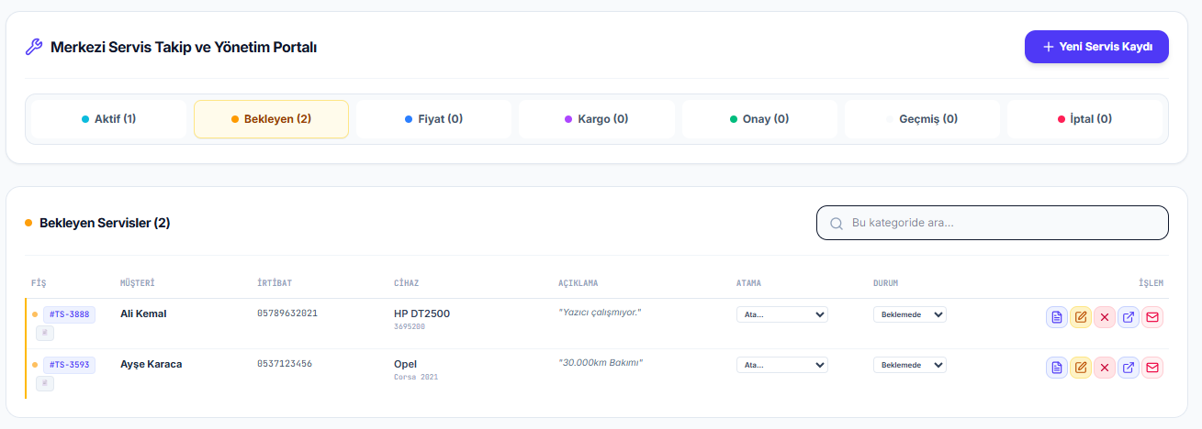The height and width of the screenshot is (429, 1202).
Task: Cancel Ali Kemal's service with the X icon
Action: click(1105, 317)
